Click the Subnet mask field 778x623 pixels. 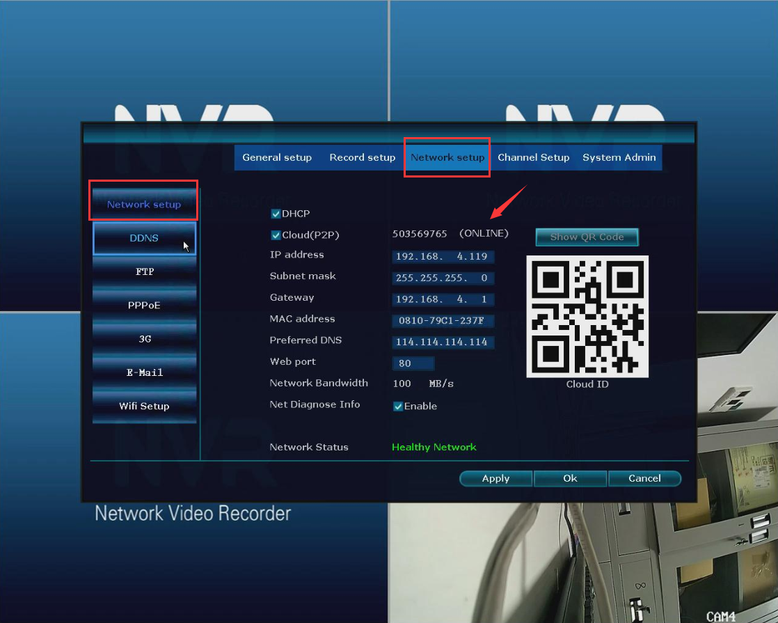(x=443, y=278)
